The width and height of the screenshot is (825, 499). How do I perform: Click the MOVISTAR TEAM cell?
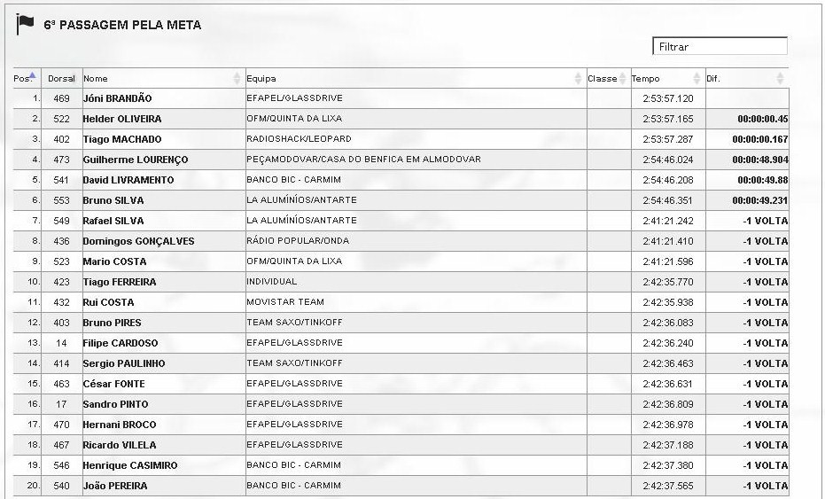pos(284,302)
